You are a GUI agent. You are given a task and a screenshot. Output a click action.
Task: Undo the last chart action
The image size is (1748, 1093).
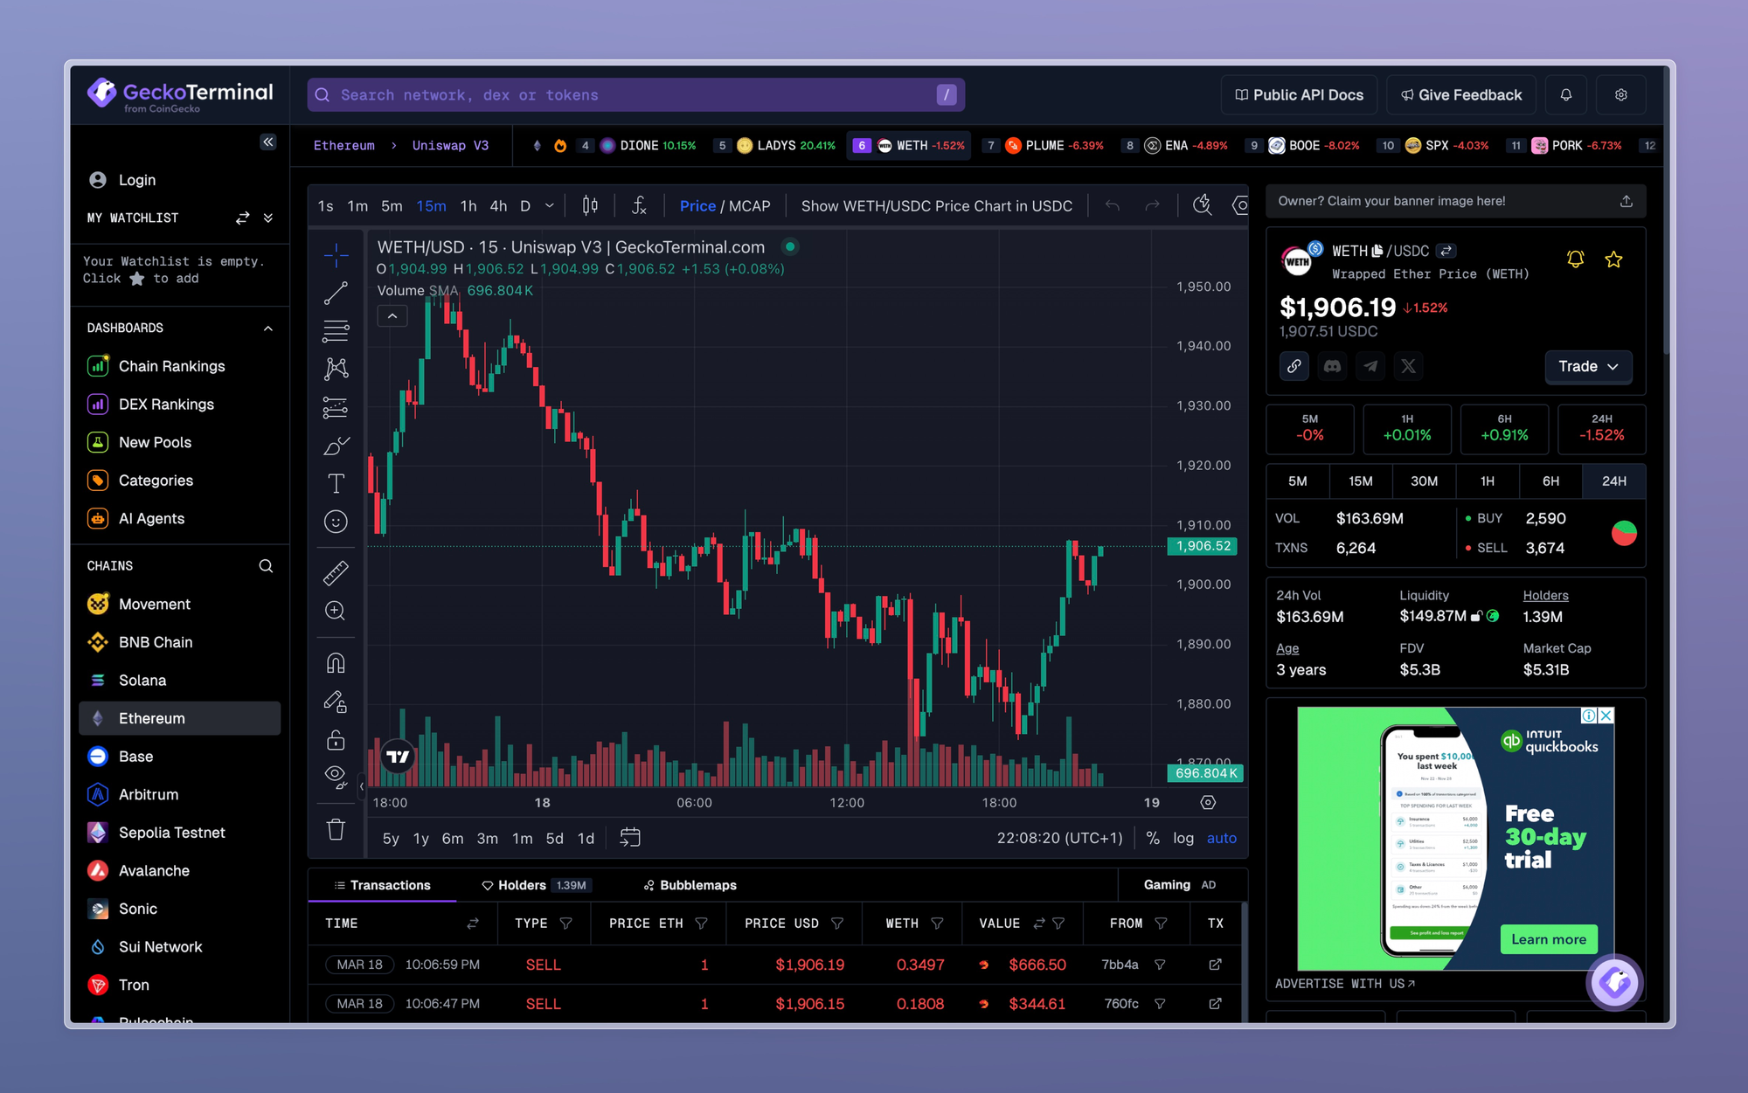pos(1112,206)
